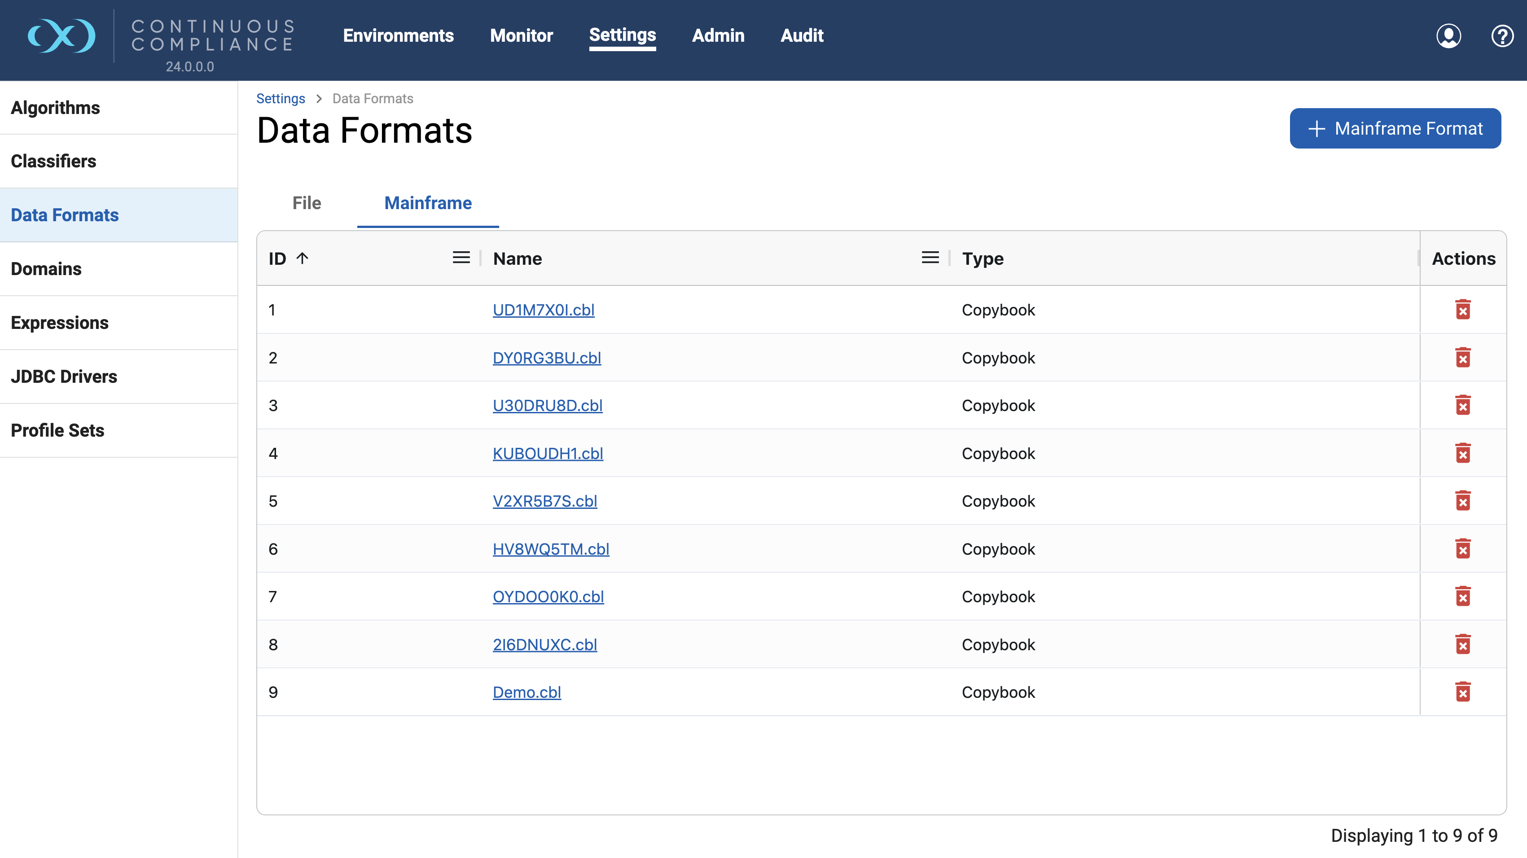Screen dimensions: 1527x858
Task: Open the 2I6DNUXC.cbl format link
Action: point(545,645)
